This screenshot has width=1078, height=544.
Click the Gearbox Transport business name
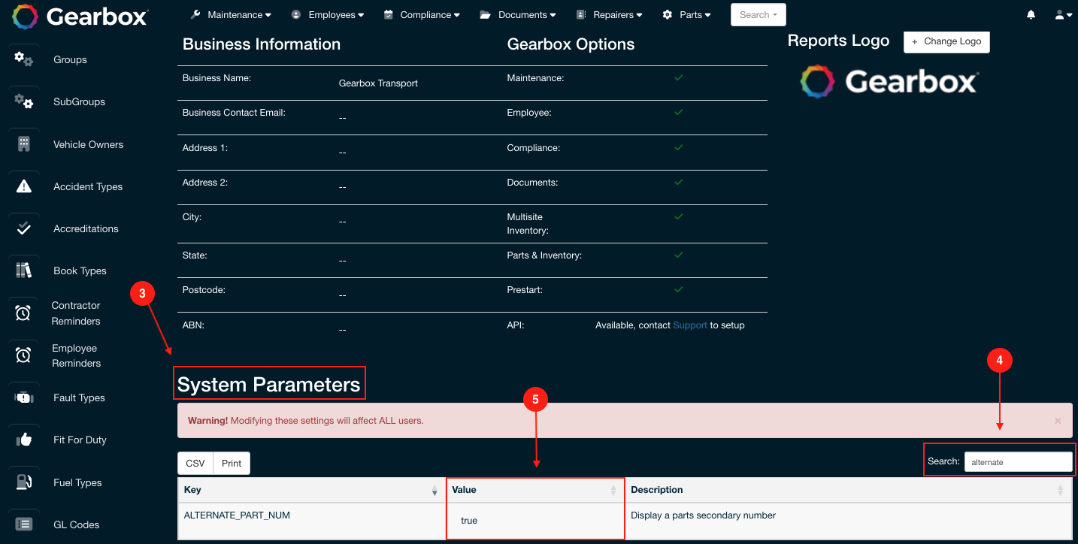[378, 83]
